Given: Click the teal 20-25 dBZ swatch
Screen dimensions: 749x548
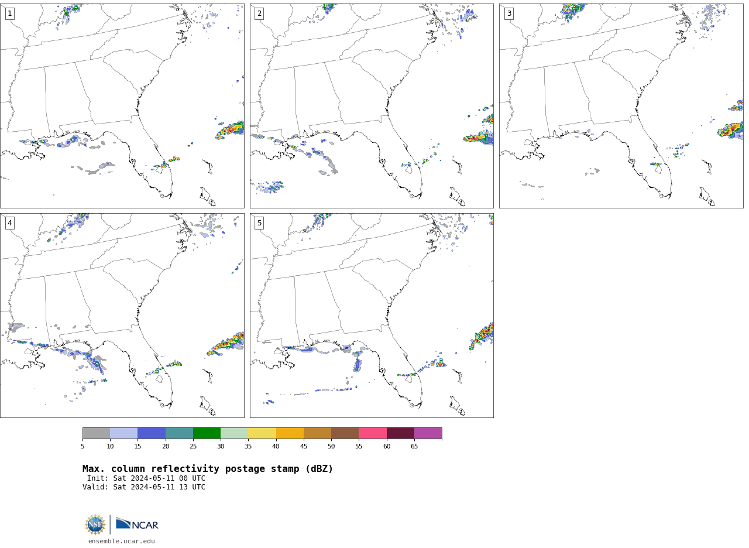Looking at the screenshot, I should (x=179, y=433).
